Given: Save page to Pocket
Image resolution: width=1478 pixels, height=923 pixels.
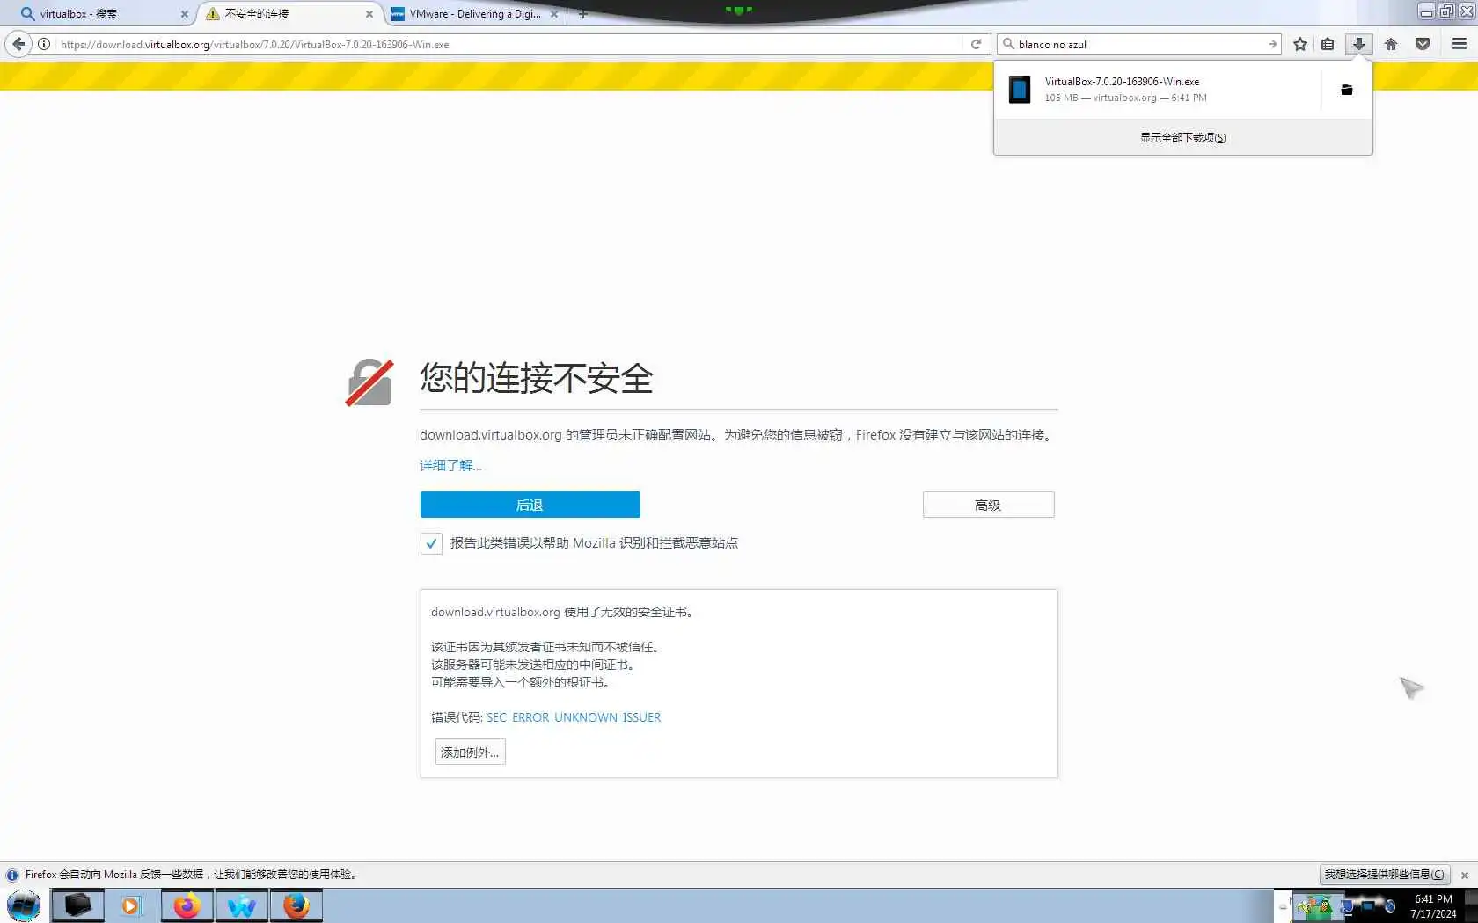Looking at the screenshot, I should pyautogui.click(x=1423, y=44).
